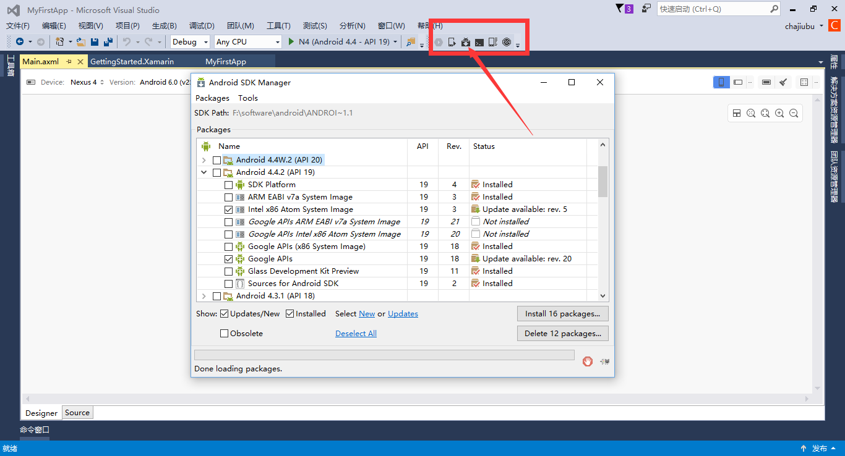Click the designer layout panel icon
The image size is (845, 456).
[x=737, y=113]
